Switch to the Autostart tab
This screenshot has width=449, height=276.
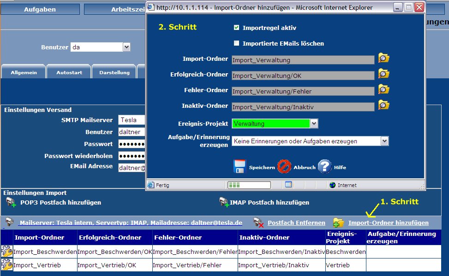click(x=68, y=72)
